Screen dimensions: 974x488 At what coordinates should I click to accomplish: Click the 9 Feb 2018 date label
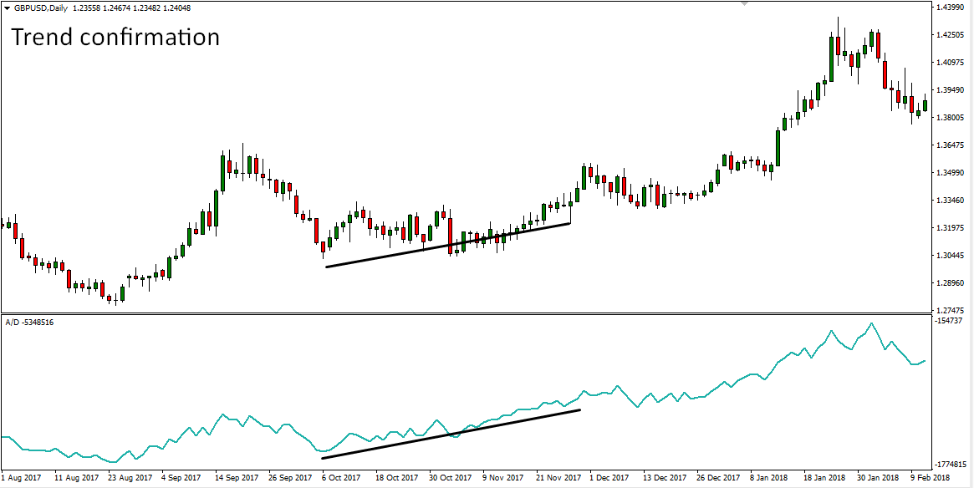point(930,479)
